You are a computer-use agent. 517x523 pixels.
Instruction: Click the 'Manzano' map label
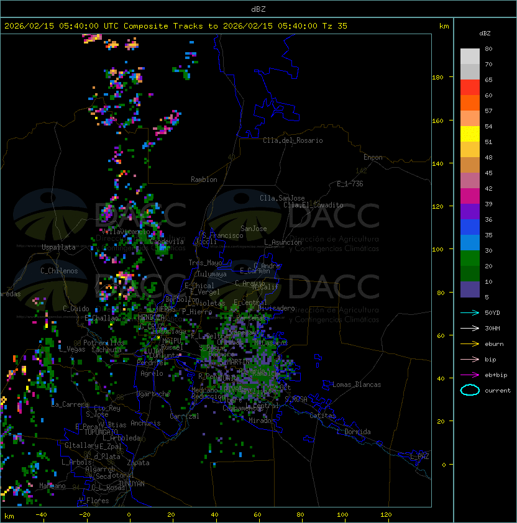52,486
